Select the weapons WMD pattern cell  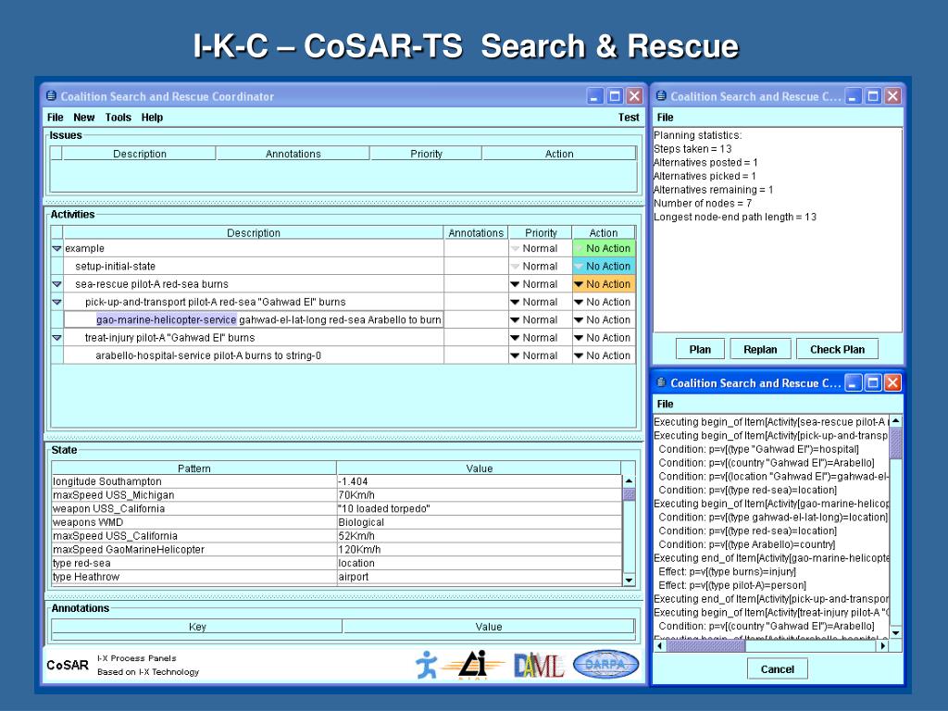click(x=194, y=522)
